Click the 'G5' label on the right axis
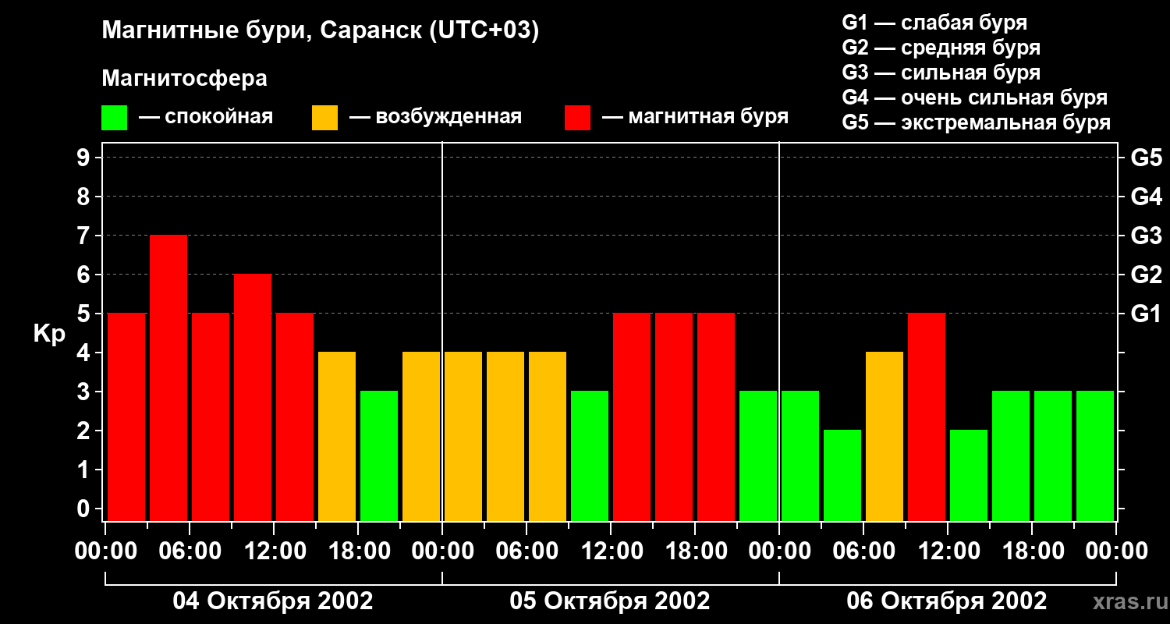The image size is (1170, 624). [1147, 158]
